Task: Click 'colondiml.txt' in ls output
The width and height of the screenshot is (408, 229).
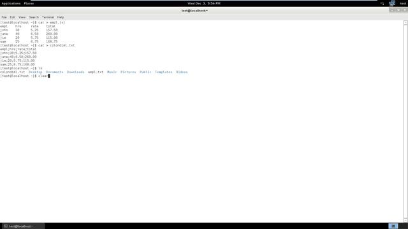Action: 13,72
